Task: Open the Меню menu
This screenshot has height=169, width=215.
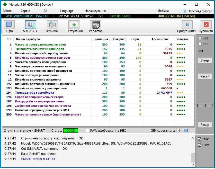Action: point(7,11)
